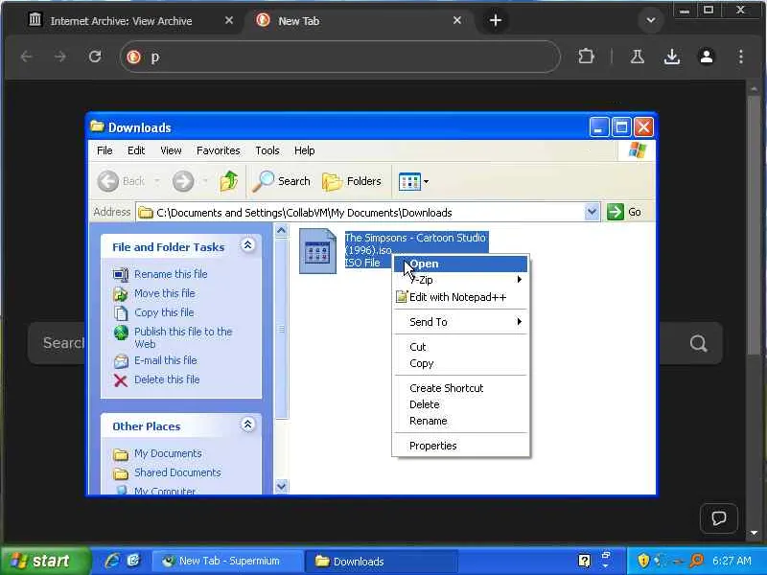Open My Documents in Other Places
Screen dimensions: 767x575
168,453
